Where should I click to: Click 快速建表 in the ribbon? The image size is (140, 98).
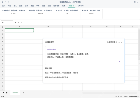(x=22, y=11)
